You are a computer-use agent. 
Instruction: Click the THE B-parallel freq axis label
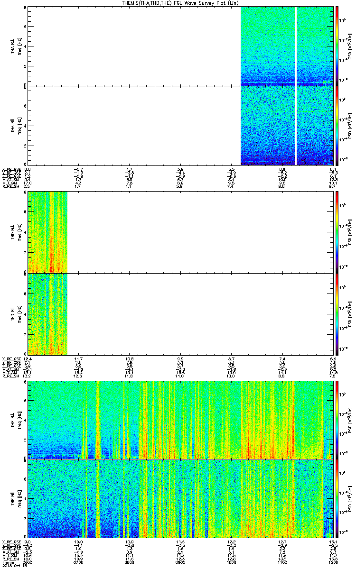pyautogui.click(x=19, y=498)
